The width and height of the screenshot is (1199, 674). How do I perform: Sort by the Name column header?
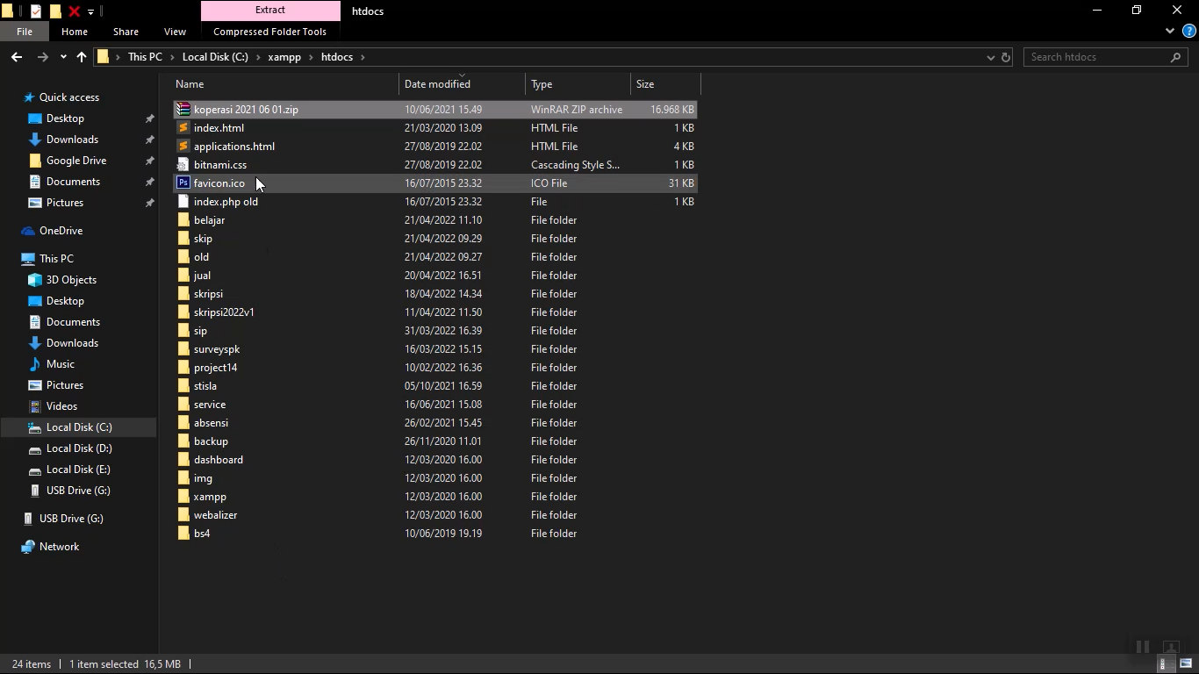tap(285, 84)
